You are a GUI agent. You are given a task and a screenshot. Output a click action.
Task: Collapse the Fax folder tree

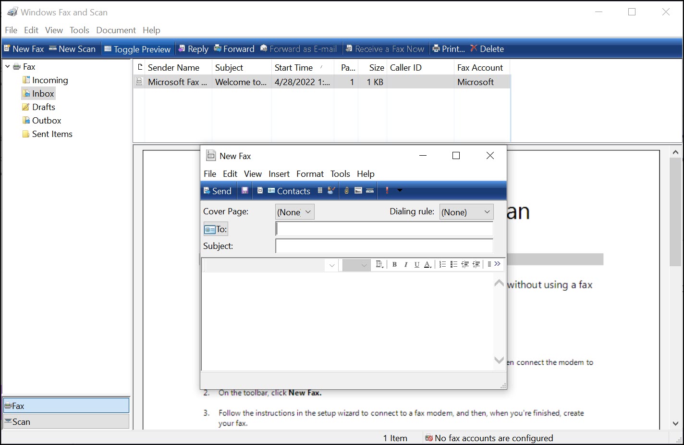click(7, 67)
